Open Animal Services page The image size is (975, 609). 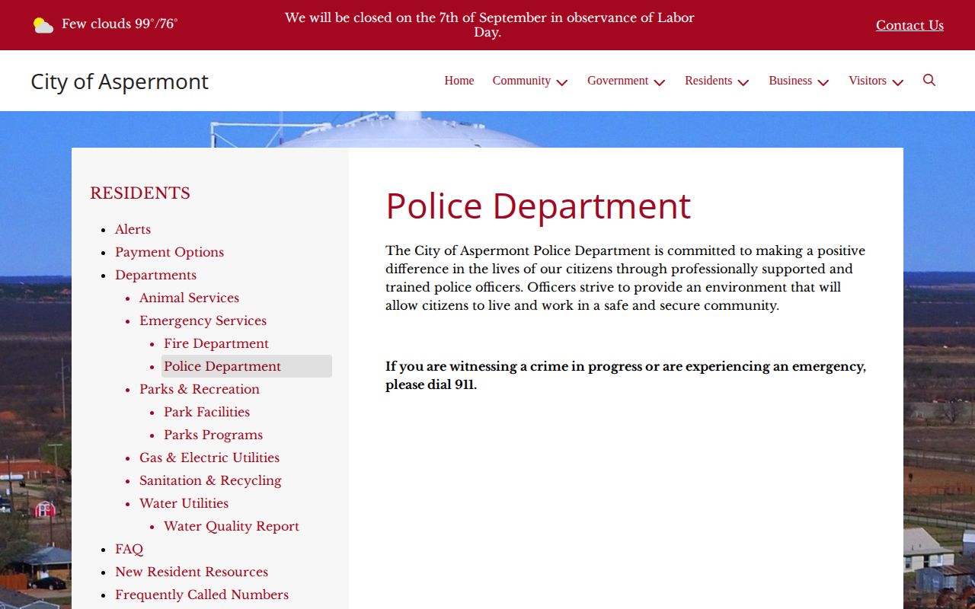coord(189,298)
